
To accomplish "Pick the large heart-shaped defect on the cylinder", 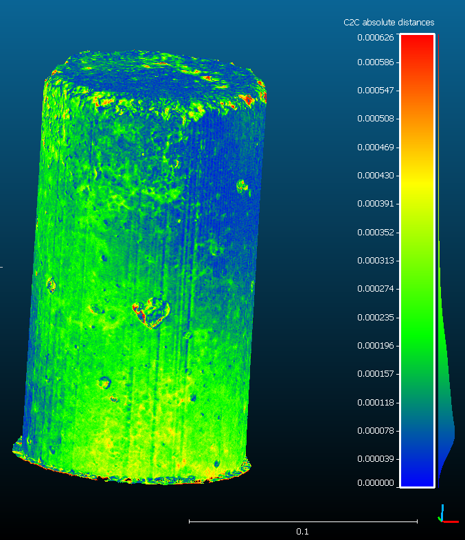I will coord(152,310).
